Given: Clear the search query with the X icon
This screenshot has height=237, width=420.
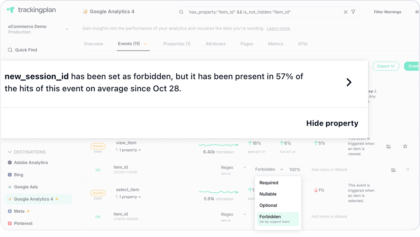Looking at the screenshot, I should 346,12.
